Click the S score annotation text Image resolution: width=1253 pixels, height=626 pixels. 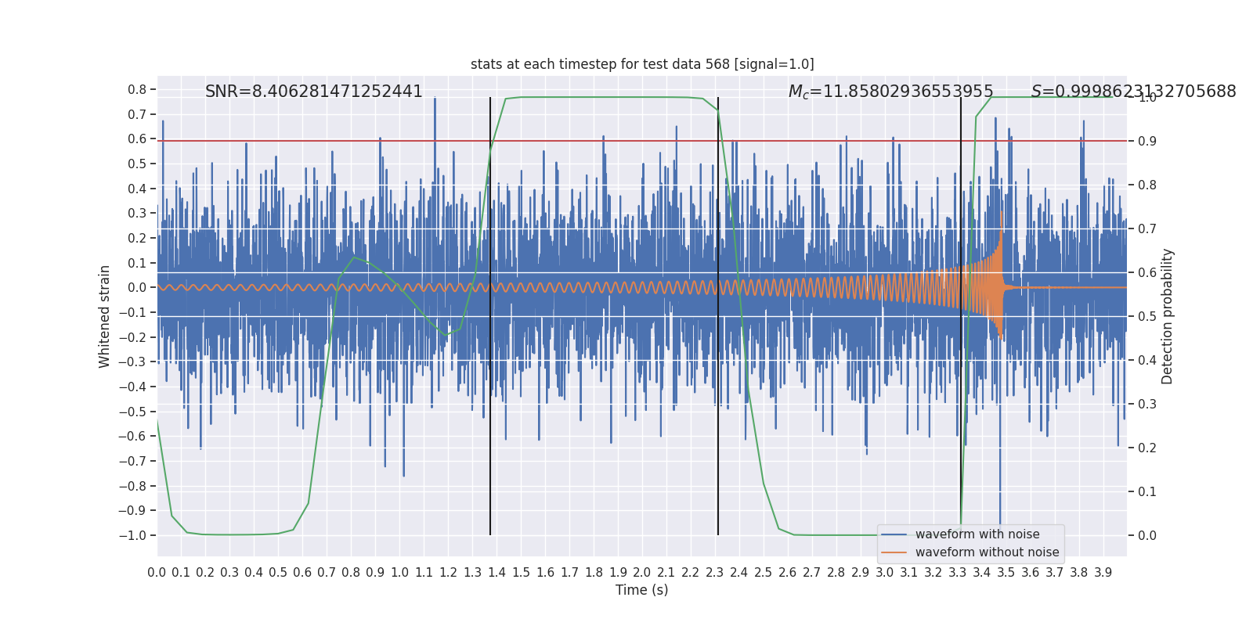pos(1133,92)
